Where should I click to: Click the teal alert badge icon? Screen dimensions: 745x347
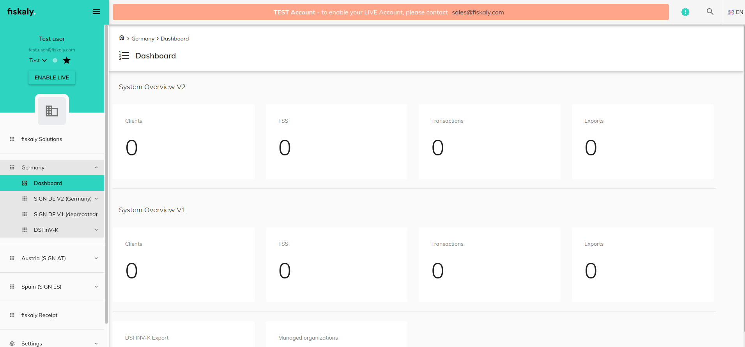(x=685, y=12)
